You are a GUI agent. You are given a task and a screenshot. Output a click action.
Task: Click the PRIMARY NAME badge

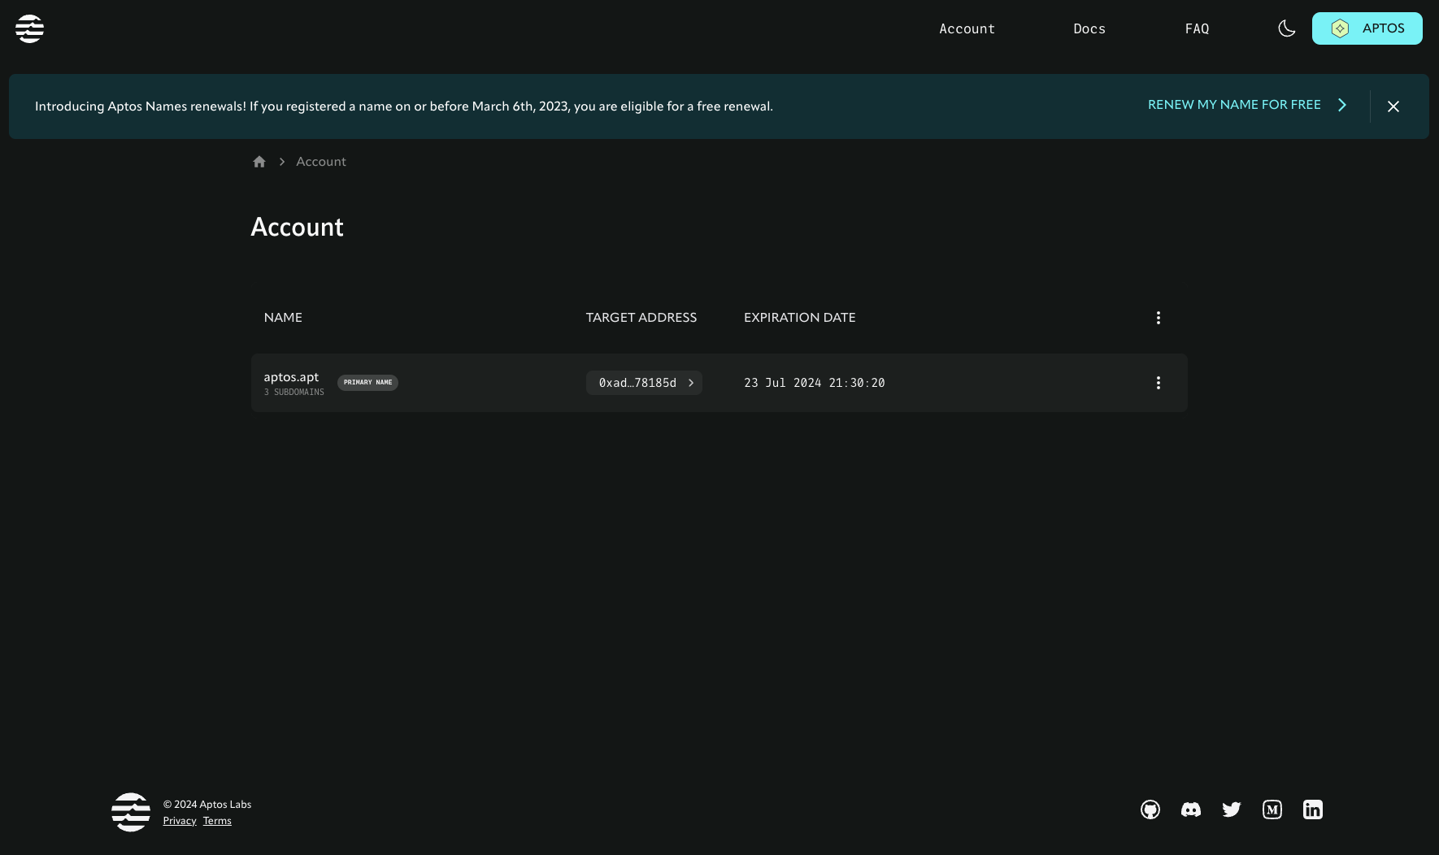click(x=367, y=383)
